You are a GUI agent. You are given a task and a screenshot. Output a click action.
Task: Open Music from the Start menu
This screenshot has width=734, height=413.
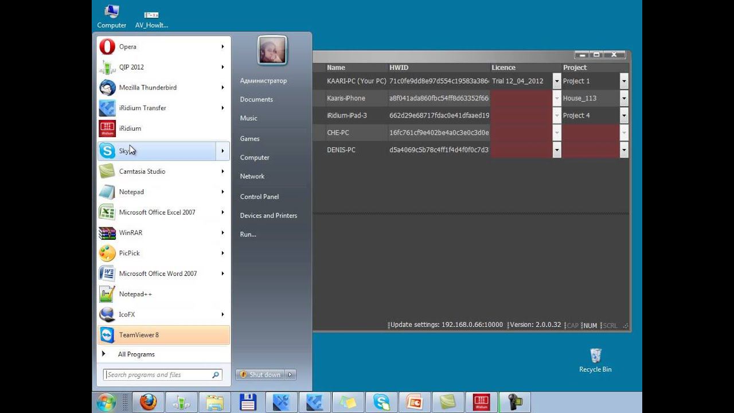[x=248, y=118]
